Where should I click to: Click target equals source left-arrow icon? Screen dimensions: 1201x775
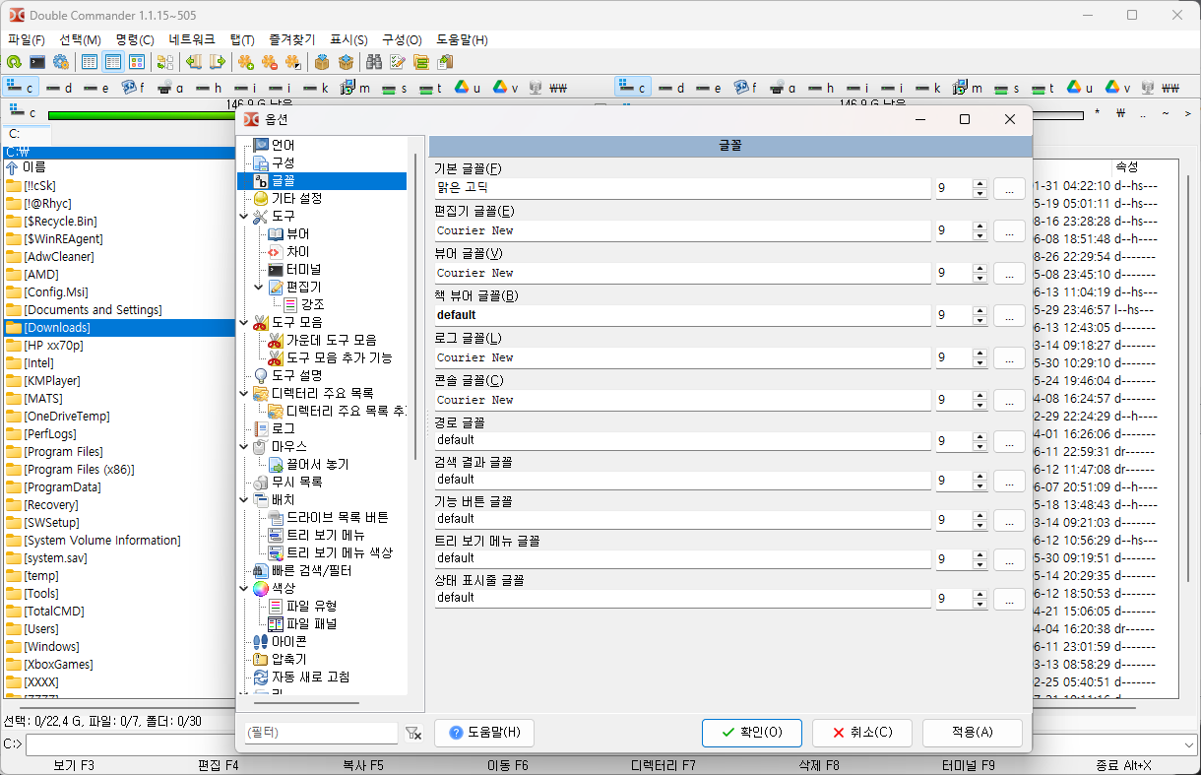194,62
